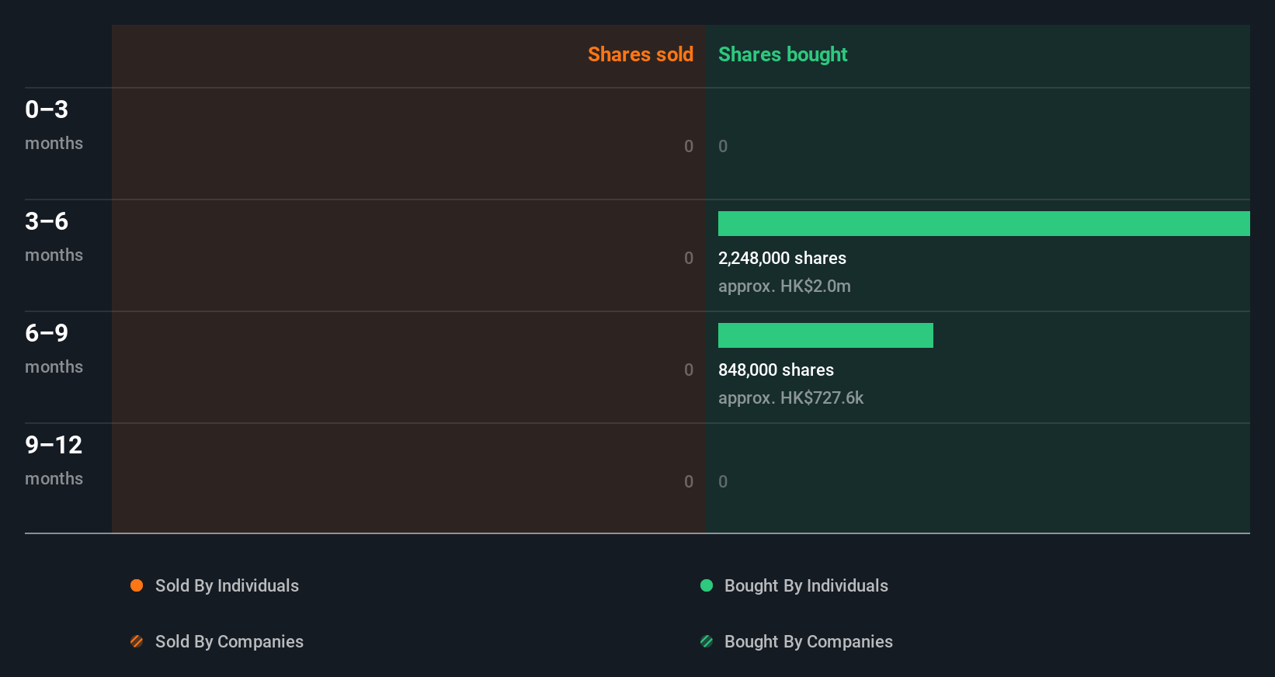Image resolution: width=1275 pixels, height=677 pixels.
Task: Select the Shares sold column header
Action: (640, 54)
